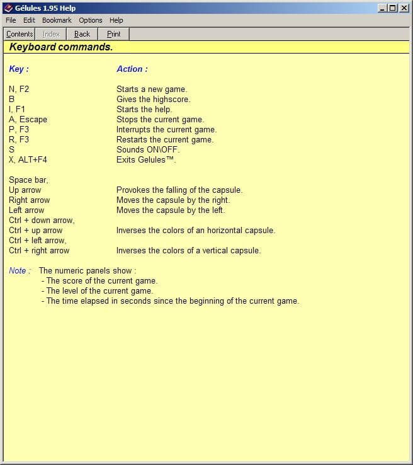Open the File menu
Screen dimensions: 413x465
point(11,20)
